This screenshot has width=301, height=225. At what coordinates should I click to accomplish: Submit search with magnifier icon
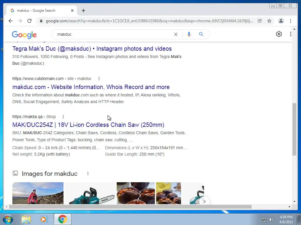pos(201,34)
